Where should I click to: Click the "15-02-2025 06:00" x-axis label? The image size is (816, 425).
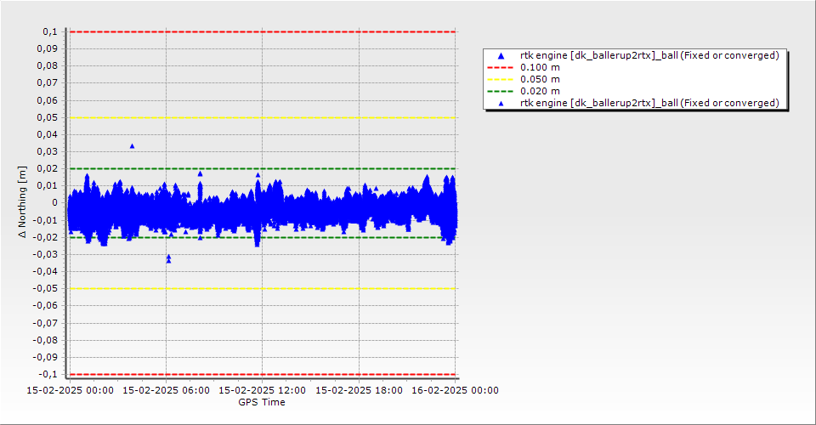pyautogui.click(x=166, y=391)
